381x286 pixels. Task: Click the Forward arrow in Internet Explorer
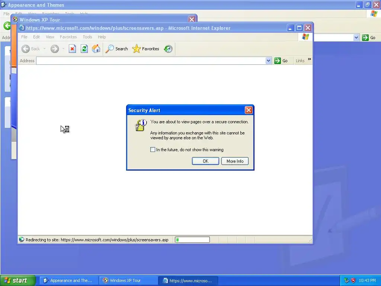(55, 49)
